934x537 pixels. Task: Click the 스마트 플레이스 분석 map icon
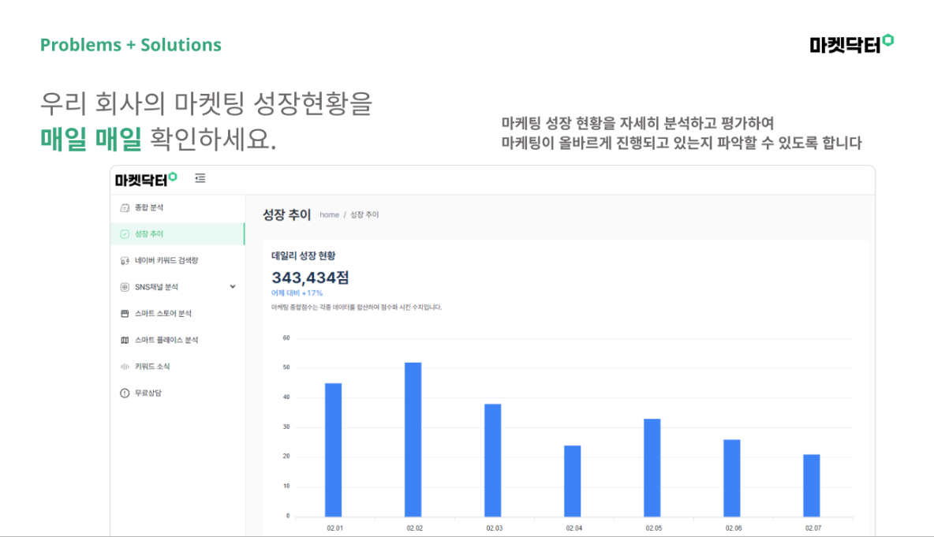[125, 340]
